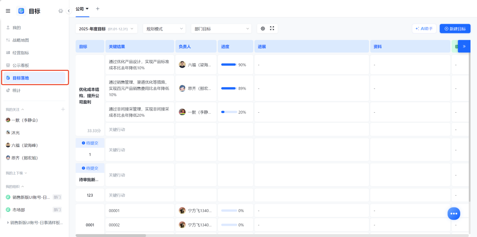Open the floating three-dots chat button
Viewport: 477px width, 237px height.
[454, 214]
